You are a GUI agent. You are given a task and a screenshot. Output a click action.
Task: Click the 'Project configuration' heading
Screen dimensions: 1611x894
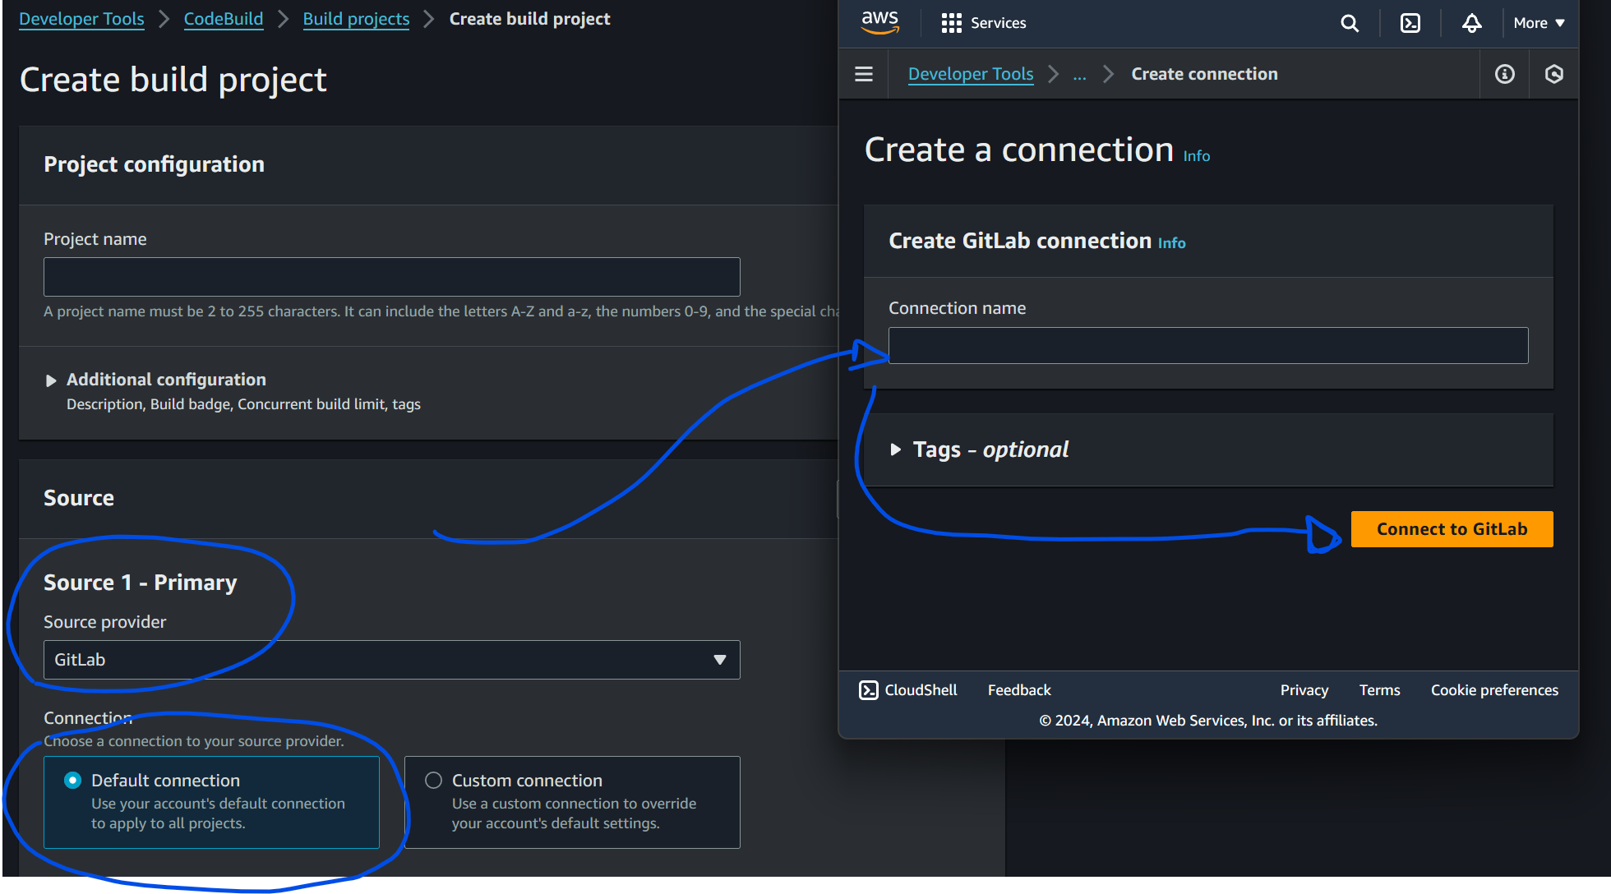(x=154, y=164)
